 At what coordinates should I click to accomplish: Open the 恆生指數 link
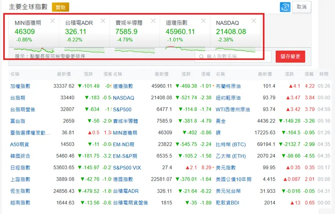(x=20, y=191)
